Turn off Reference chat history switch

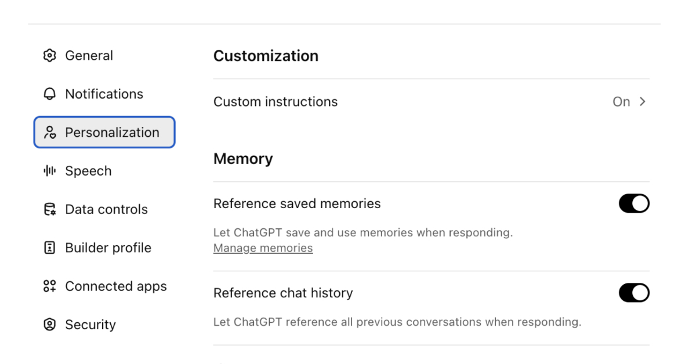(x=634, y=293)
